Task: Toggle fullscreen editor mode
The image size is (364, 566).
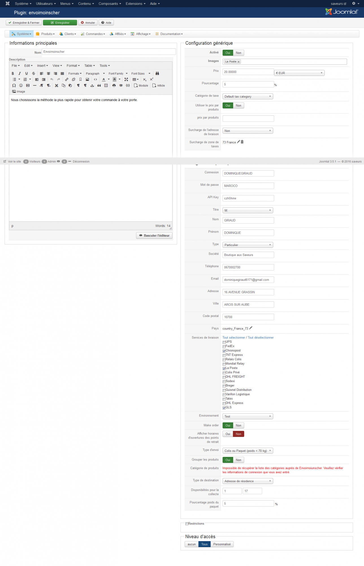Action: (126, 80)
